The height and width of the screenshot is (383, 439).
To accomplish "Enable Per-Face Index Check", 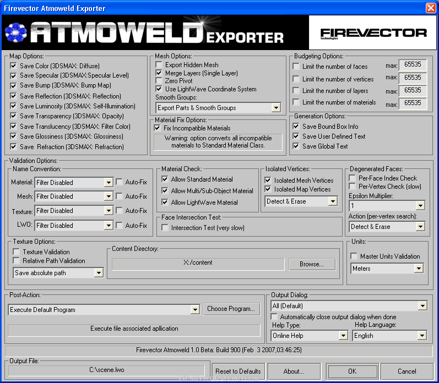I will coord(352,178).
